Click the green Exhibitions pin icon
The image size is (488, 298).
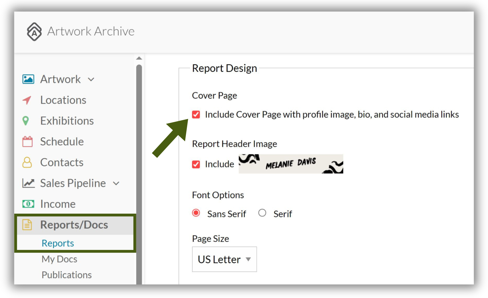pos(26,121)
